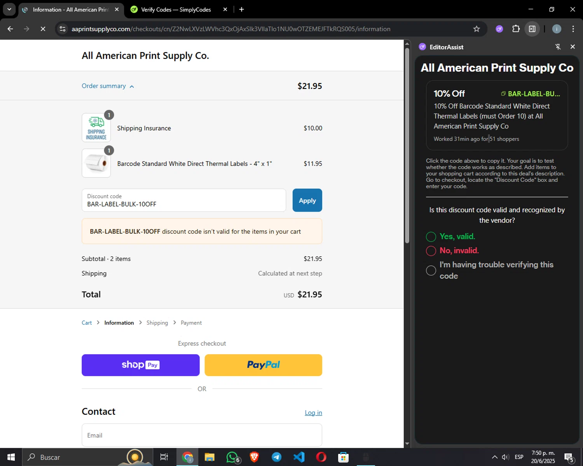The width and height of the screenshot is (583, 466).
Task: Toggle the browser side panel icon
Action: [x=532, y=29]
